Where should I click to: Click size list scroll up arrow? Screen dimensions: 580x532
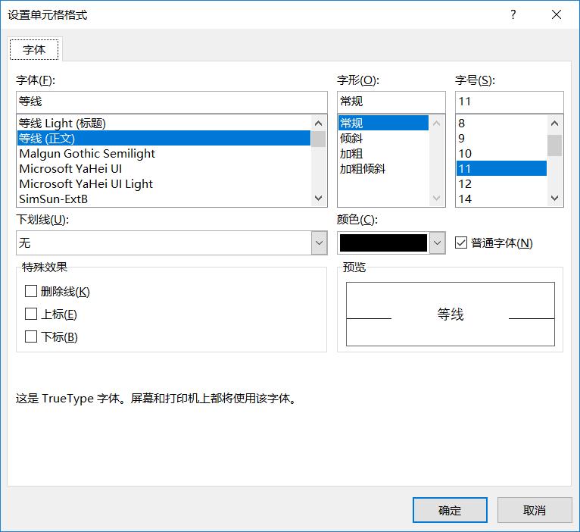[554, 123]
